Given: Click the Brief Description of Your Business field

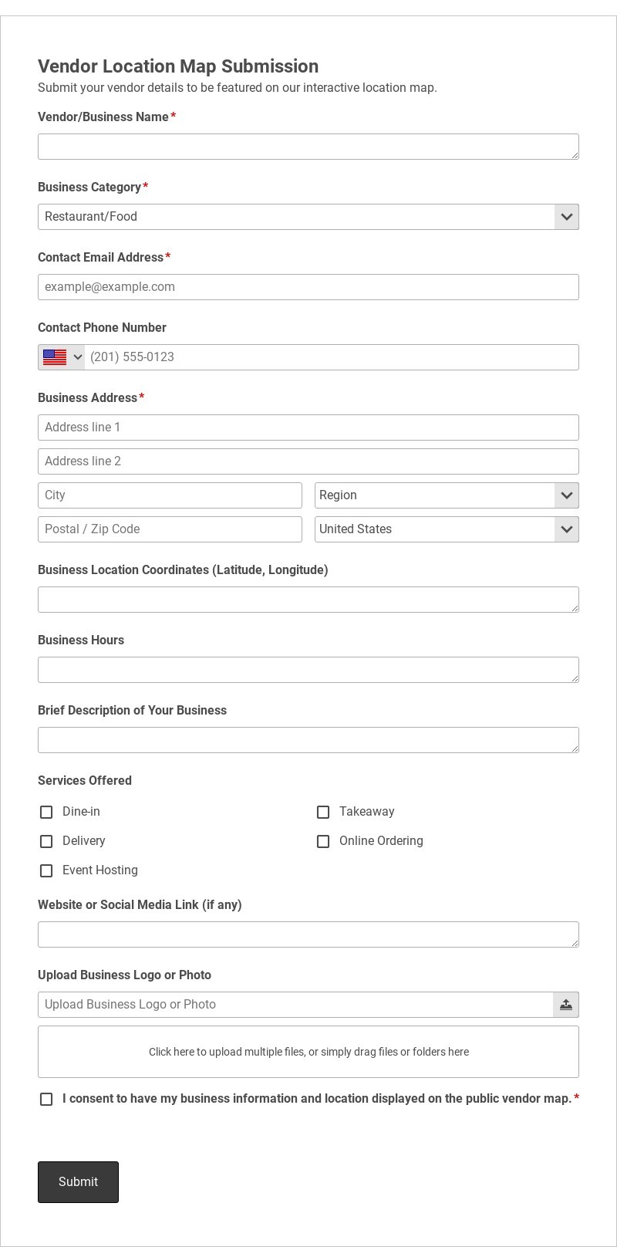Looking at the screenshot, I should 308,740.
